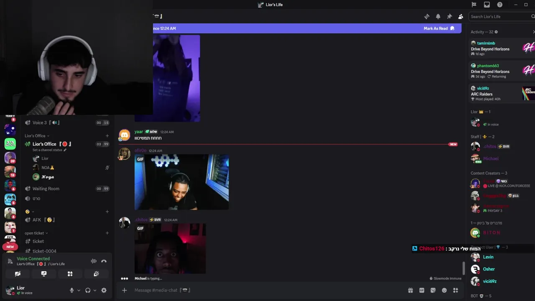Click the plus attach button in message box

[x=124, y=290]
